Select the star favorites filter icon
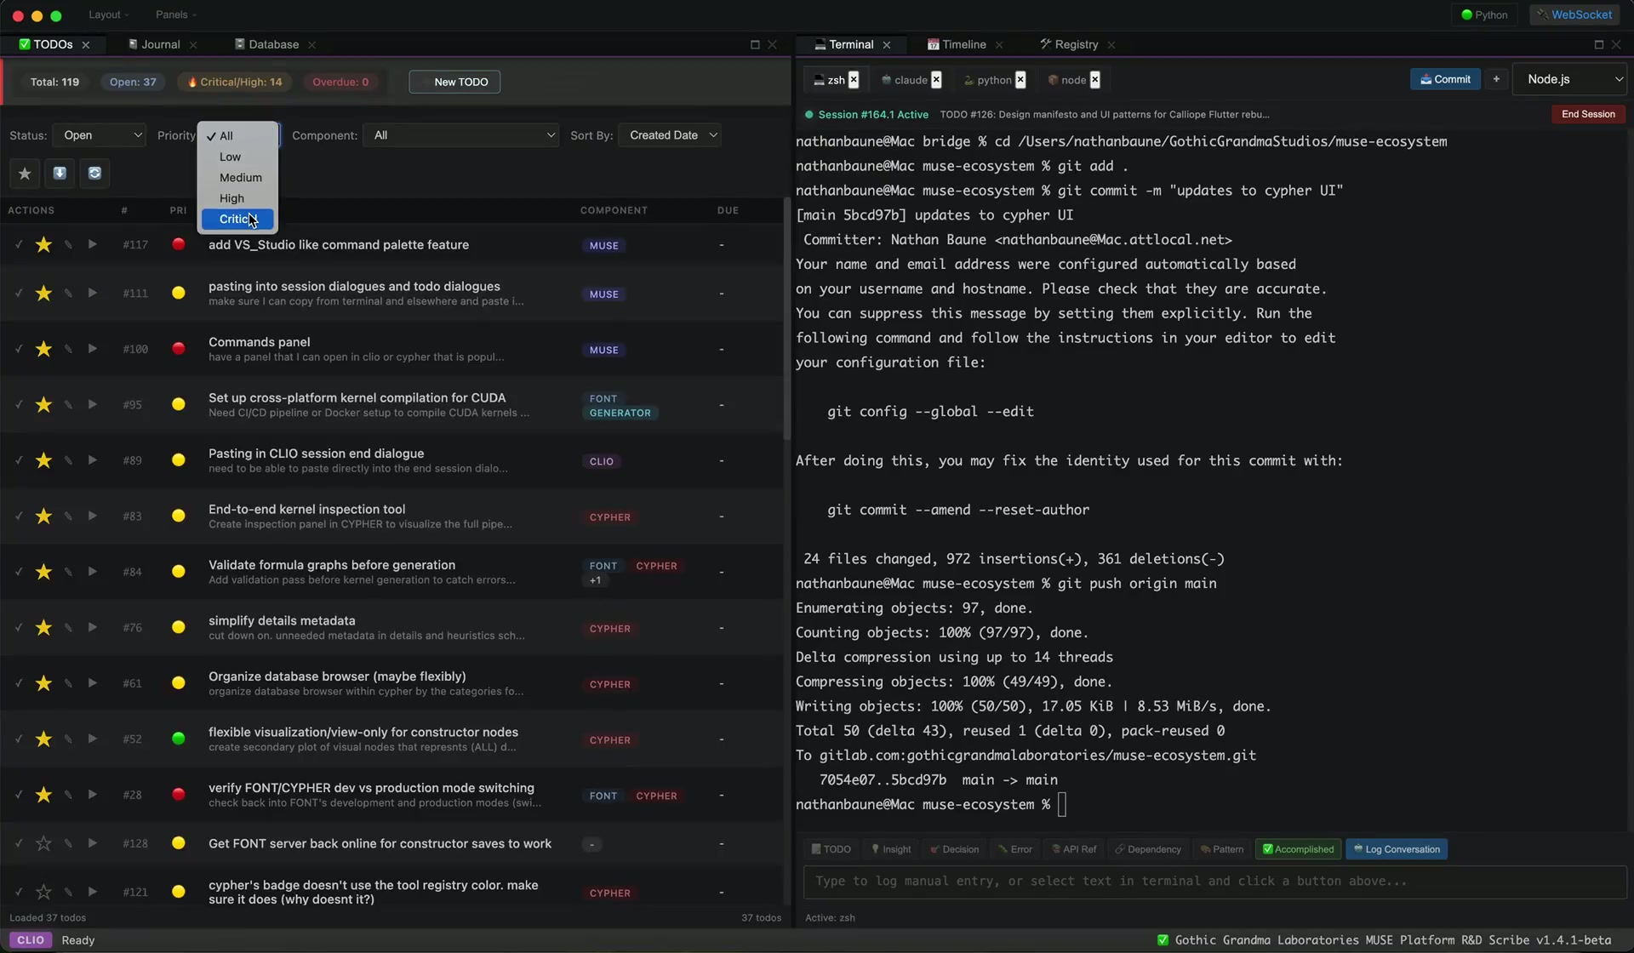The height and width of the screenshot is (953, 1634). coord(25,174)
